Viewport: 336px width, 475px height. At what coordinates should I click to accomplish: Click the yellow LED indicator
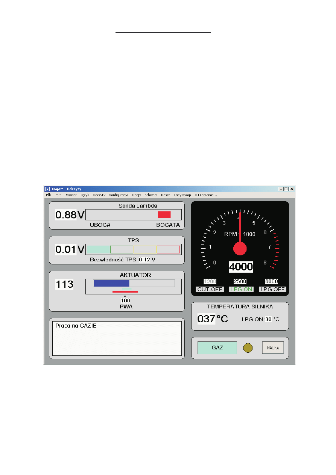pos(248,348)
